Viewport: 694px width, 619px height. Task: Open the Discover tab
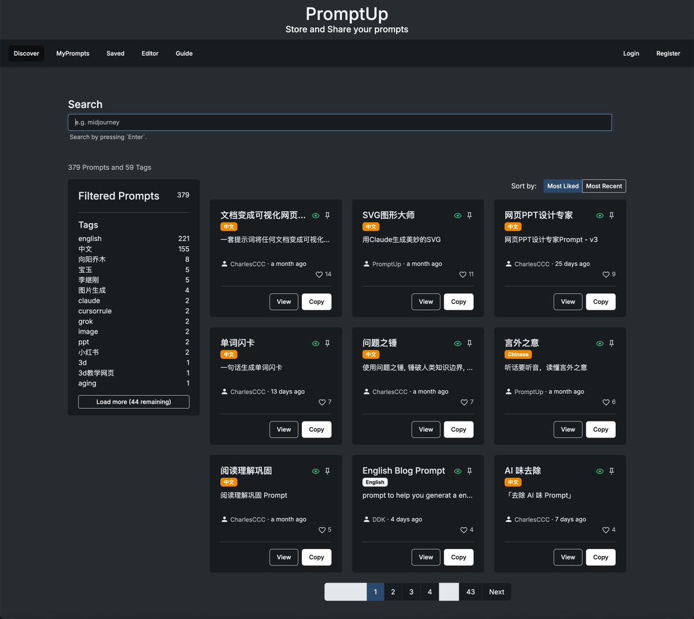point(27,53)
